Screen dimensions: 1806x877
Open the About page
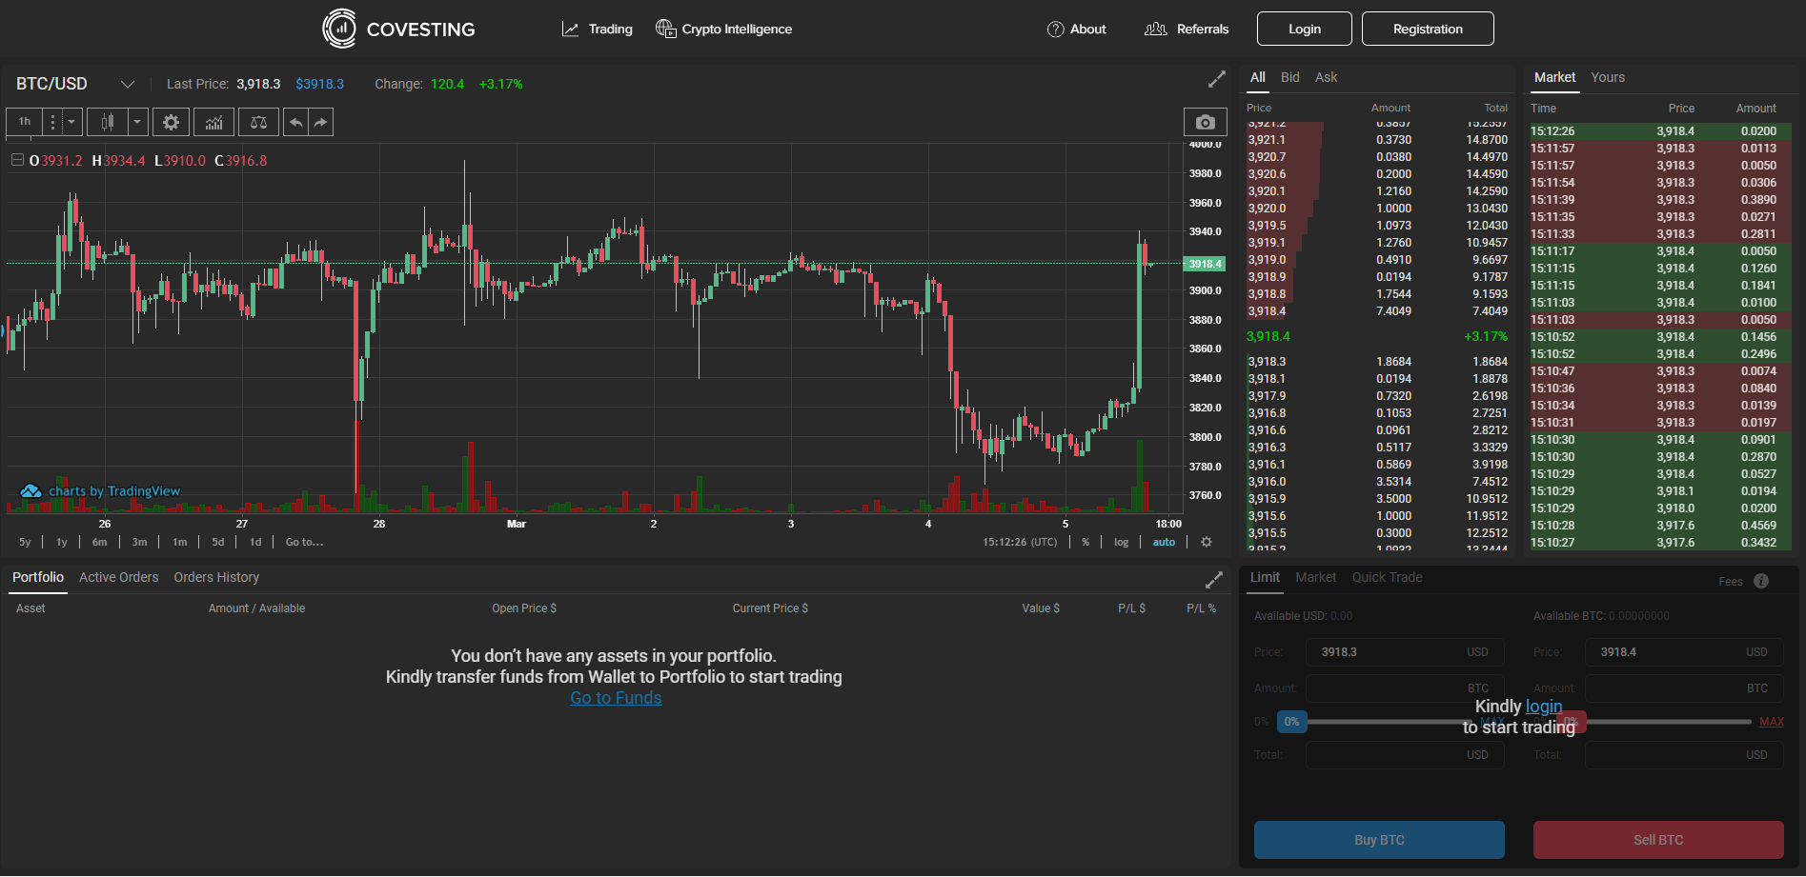coord(1077,29)
